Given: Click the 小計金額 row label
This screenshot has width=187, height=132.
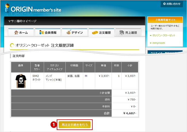Looking at the screenshot, I should (x=105, y=93).
